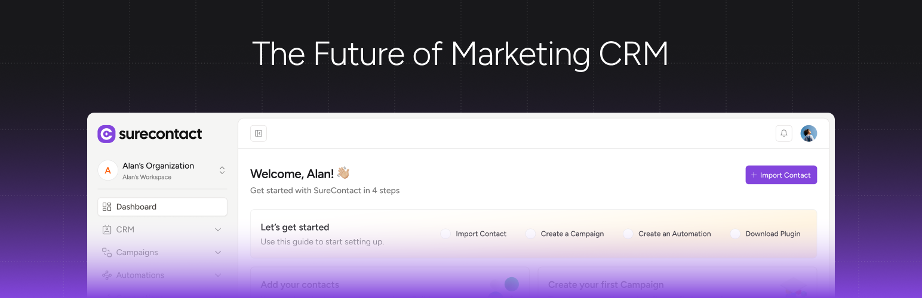
Task: Click the CRM contact icon
Action: (107, 229)
